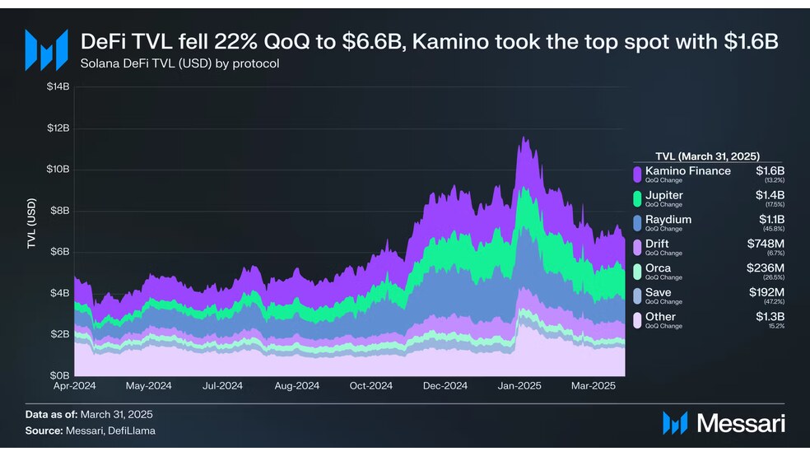Viewport: 810px width, 456px height.
Task: Click the Save legend swatch
Action: click(x=637, y=295)
